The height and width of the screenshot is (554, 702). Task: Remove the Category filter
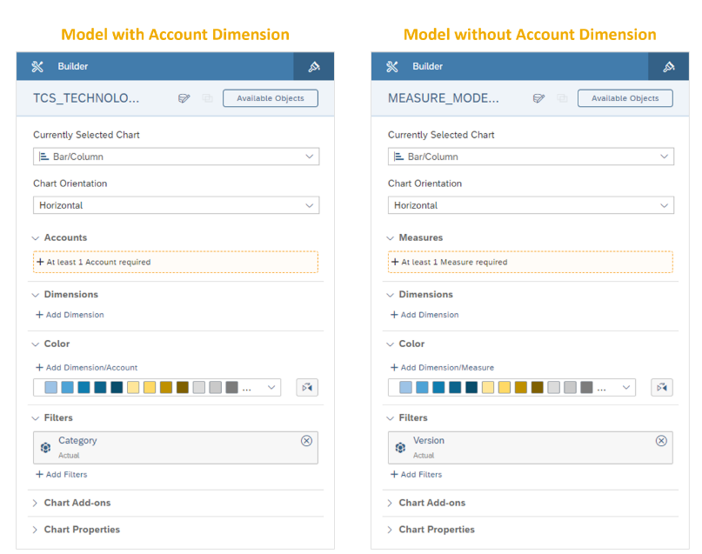coord(307,441)
